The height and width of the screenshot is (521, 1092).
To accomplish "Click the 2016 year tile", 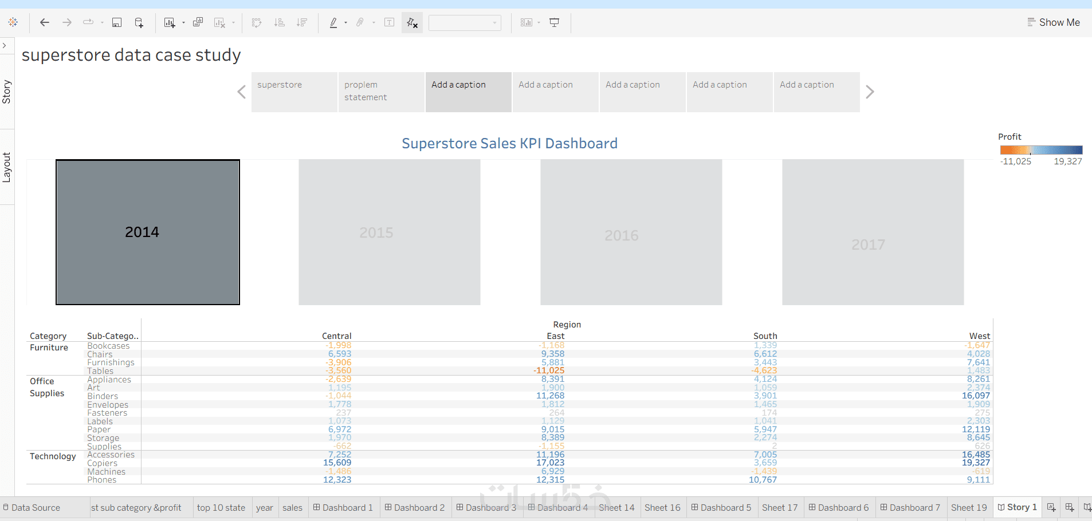I will click(631, 232).
